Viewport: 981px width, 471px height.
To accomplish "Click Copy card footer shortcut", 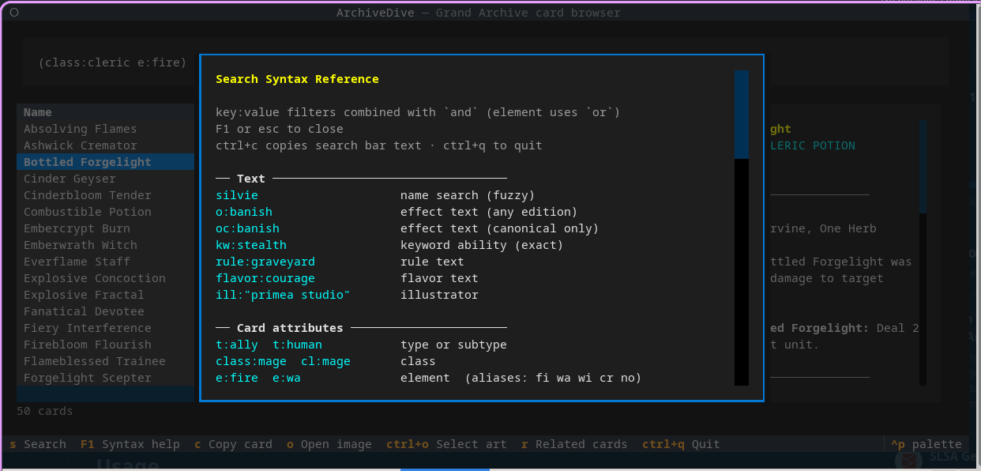I will click(233, 444).
